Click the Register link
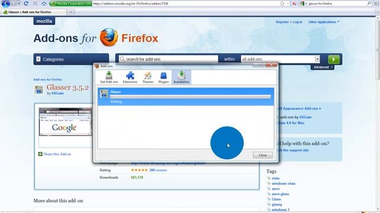 282,22
